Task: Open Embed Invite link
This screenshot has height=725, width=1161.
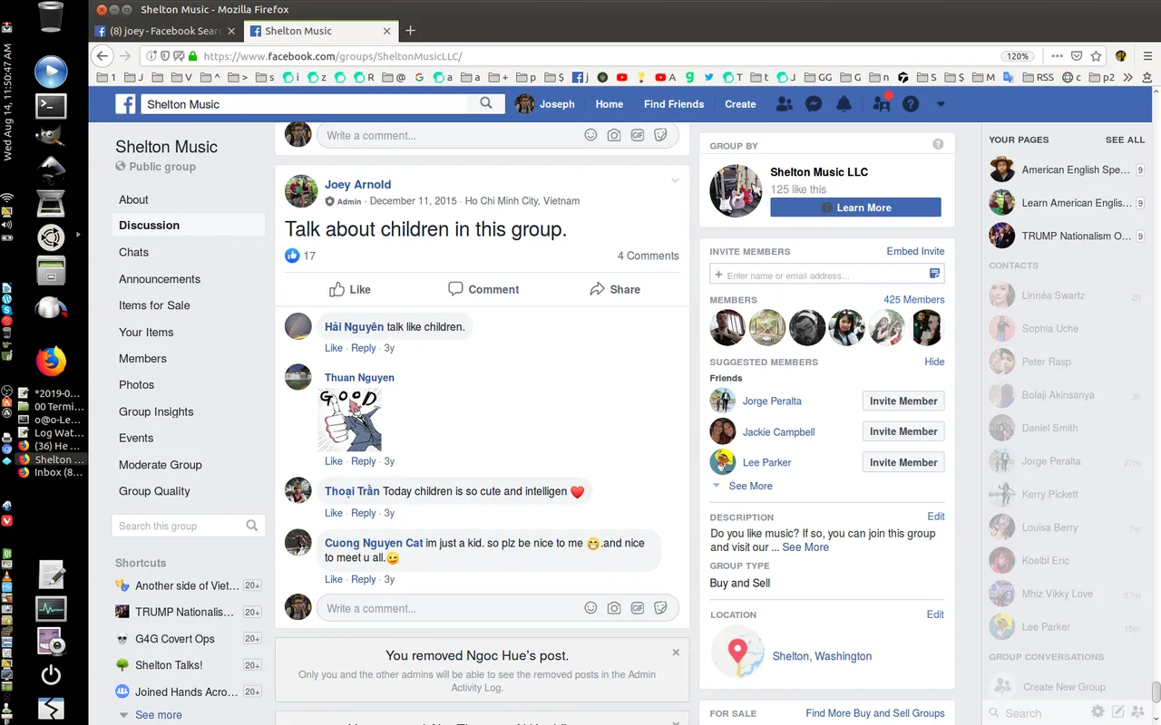Action: (x=915, y=251)
